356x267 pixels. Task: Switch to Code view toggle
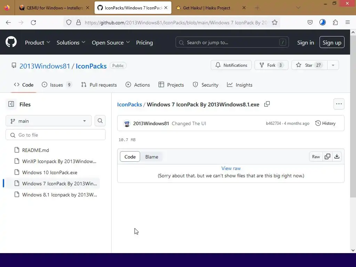(x=130, y=157)
